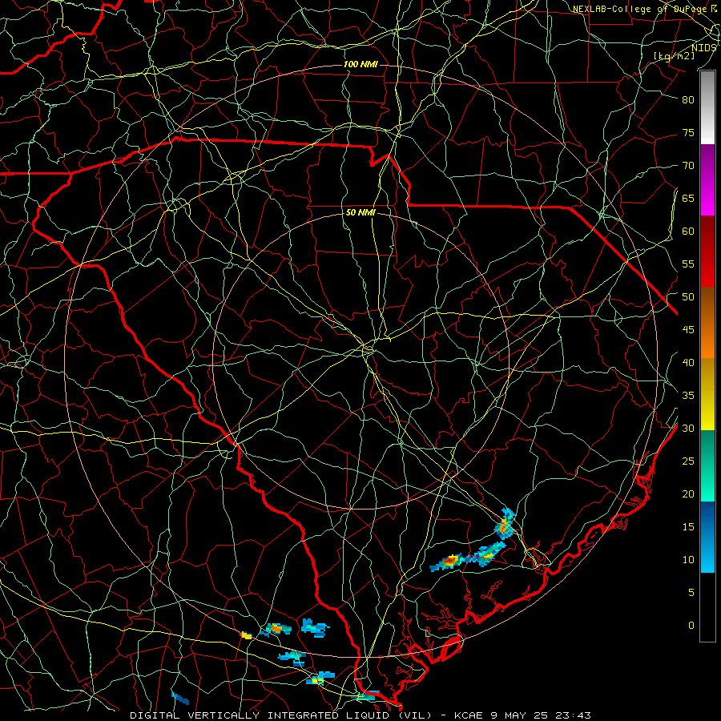Viewport: 721px width, 721px height.
Task: Click the 65 value on the color scale
Action: pos(688,199)
